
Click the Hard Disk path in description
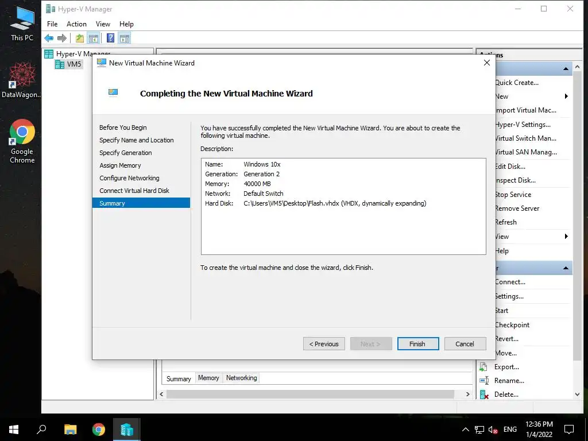click(x=335, y=203)
